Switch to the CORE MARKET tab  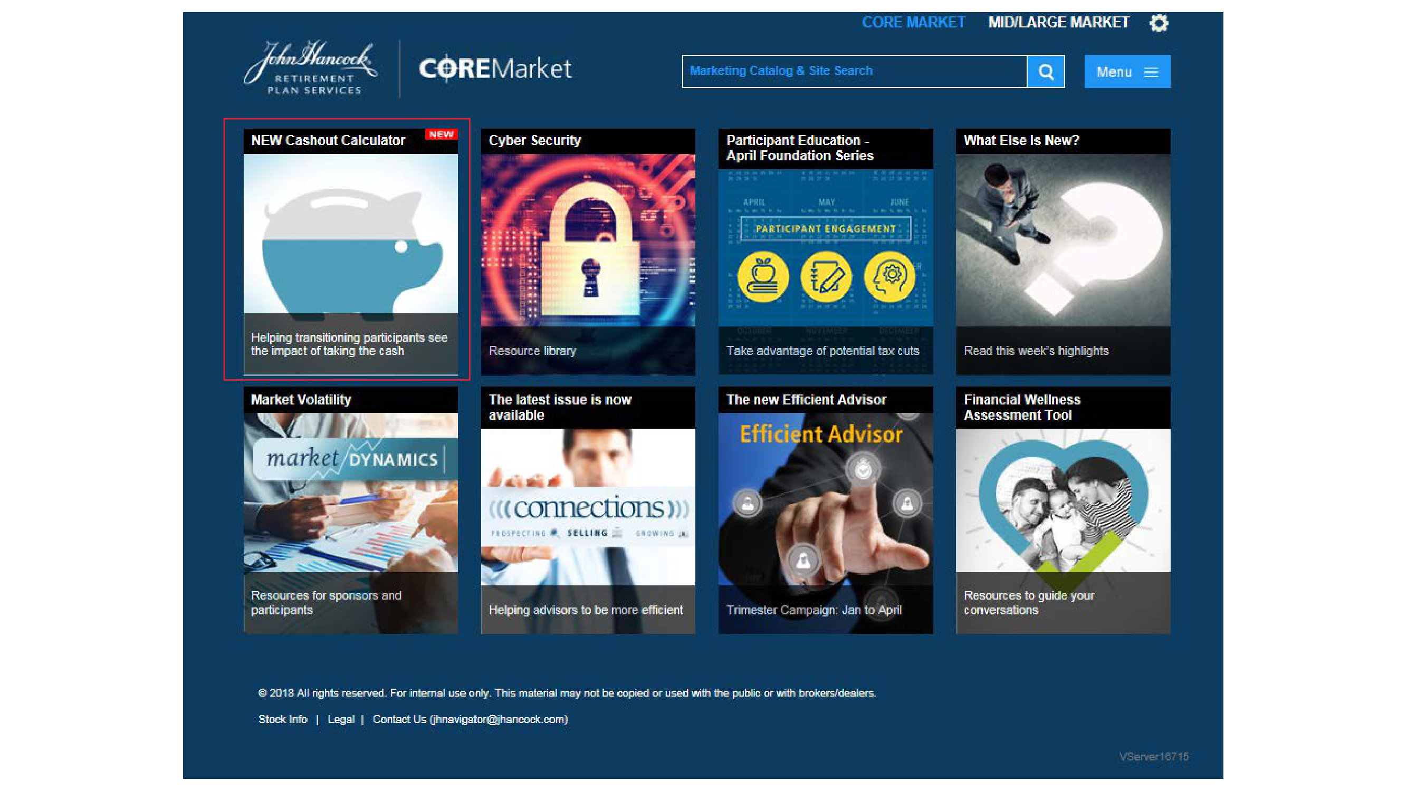pos(913,22)
